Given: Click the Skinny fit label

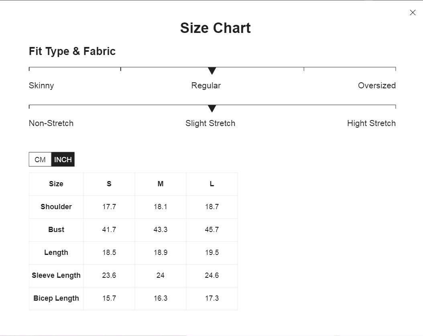Looking at the screenshot, I should (41, 86).
